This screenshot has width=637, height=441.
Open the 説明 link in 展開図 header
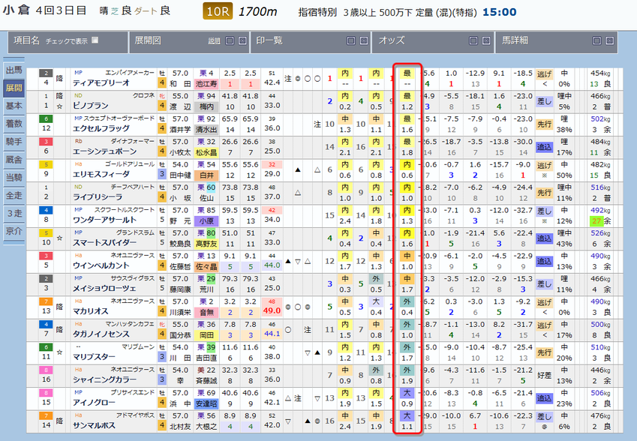pyautogui.click(x=214, y=41)
